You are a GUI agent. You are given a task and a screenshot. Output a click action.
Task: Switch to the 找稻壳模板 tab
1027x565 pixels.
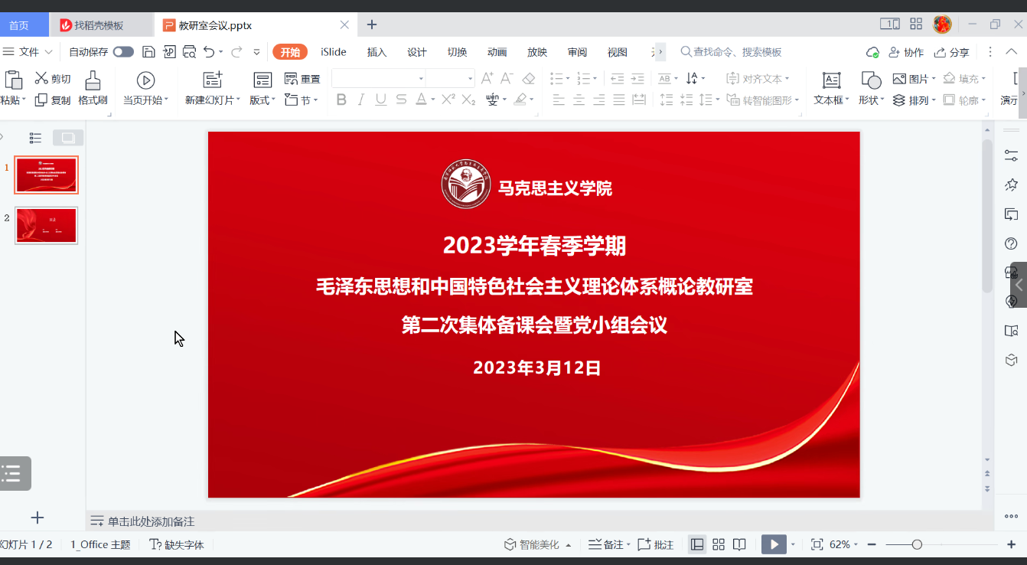coord(98,25)
